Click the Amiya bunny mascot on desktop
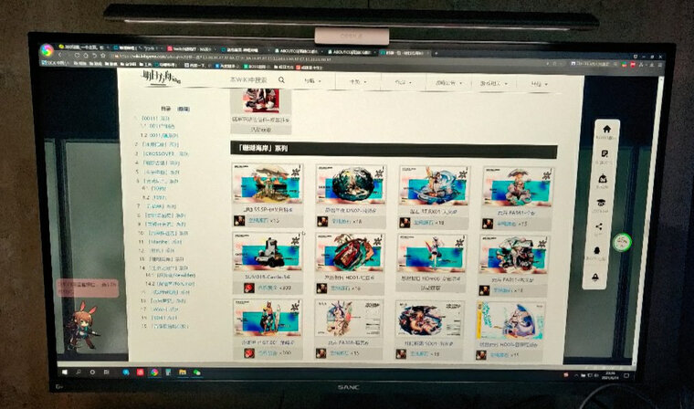Viewport: 694px width, 409px height. pos(82,327)
